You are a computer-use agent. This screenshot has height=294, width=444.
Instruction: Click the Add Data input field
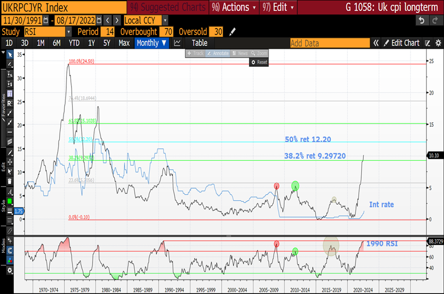tap(330, 43)
